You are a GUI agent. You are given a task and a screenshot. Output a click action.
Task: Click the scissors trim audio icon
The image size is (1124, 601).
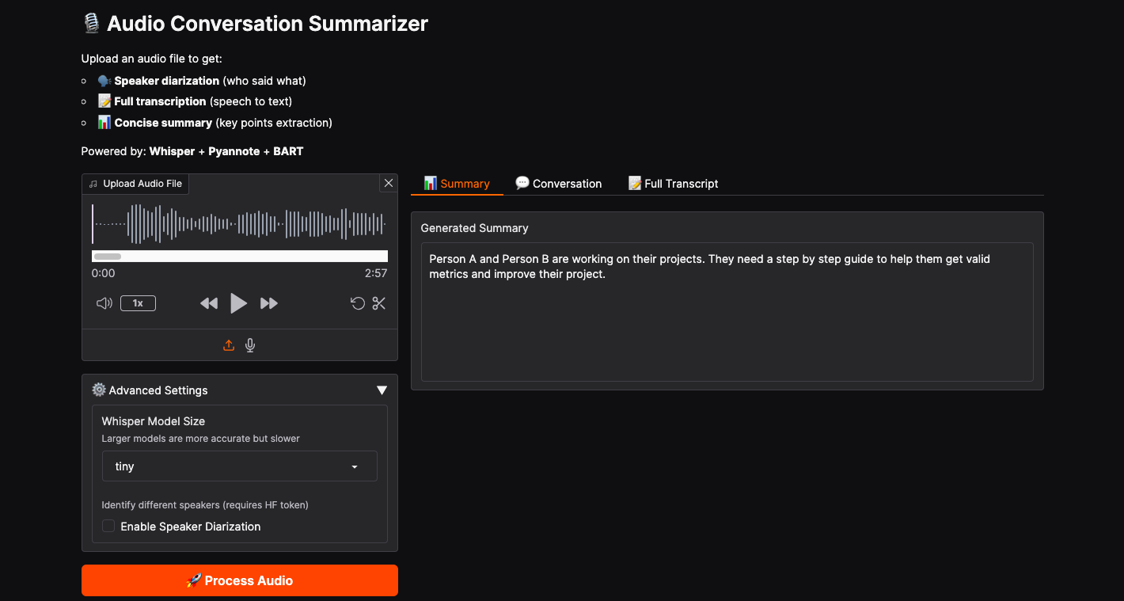379,303
